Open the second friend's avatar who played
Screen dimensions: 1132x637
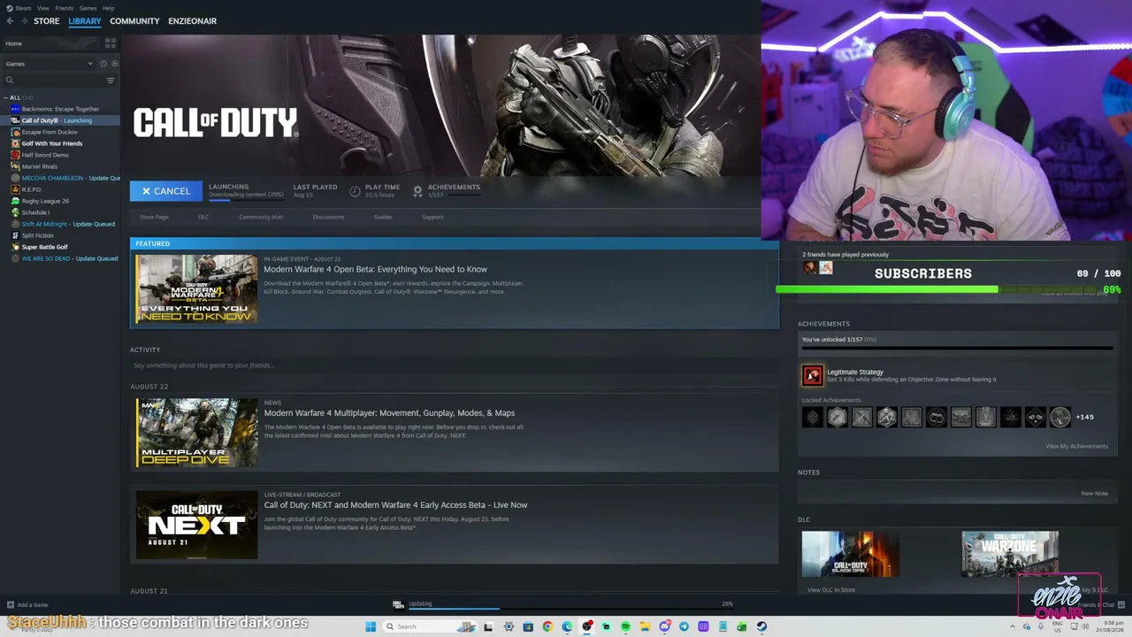[826, 267]
